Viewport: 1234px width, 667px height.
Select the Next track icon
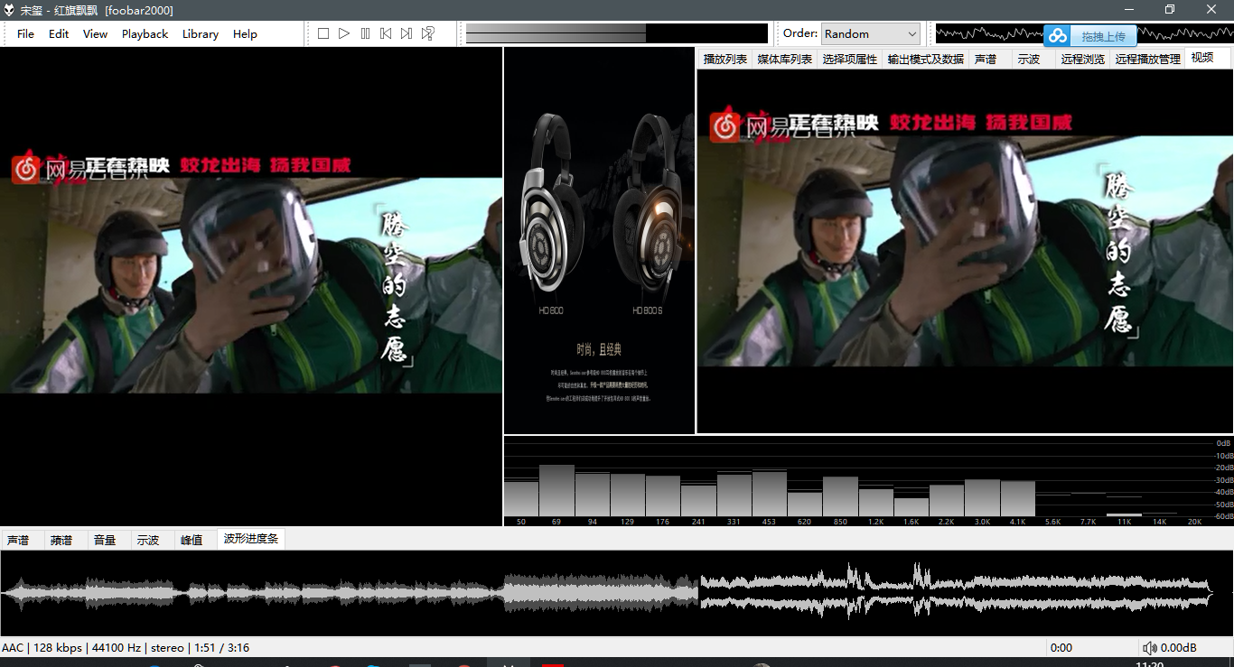coord(406,32)
